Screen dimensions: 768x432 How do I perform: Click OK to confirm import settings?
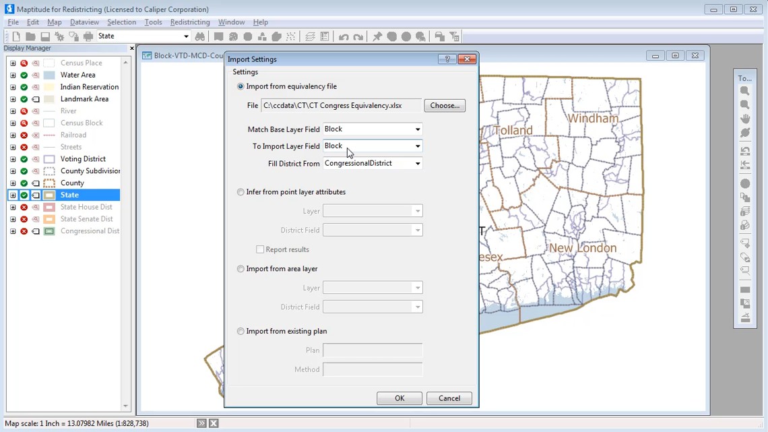point(399,398)
